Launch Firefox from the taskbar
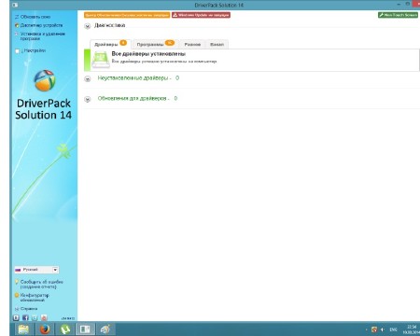This screenshot has height=336, width=420. (45, 329)
